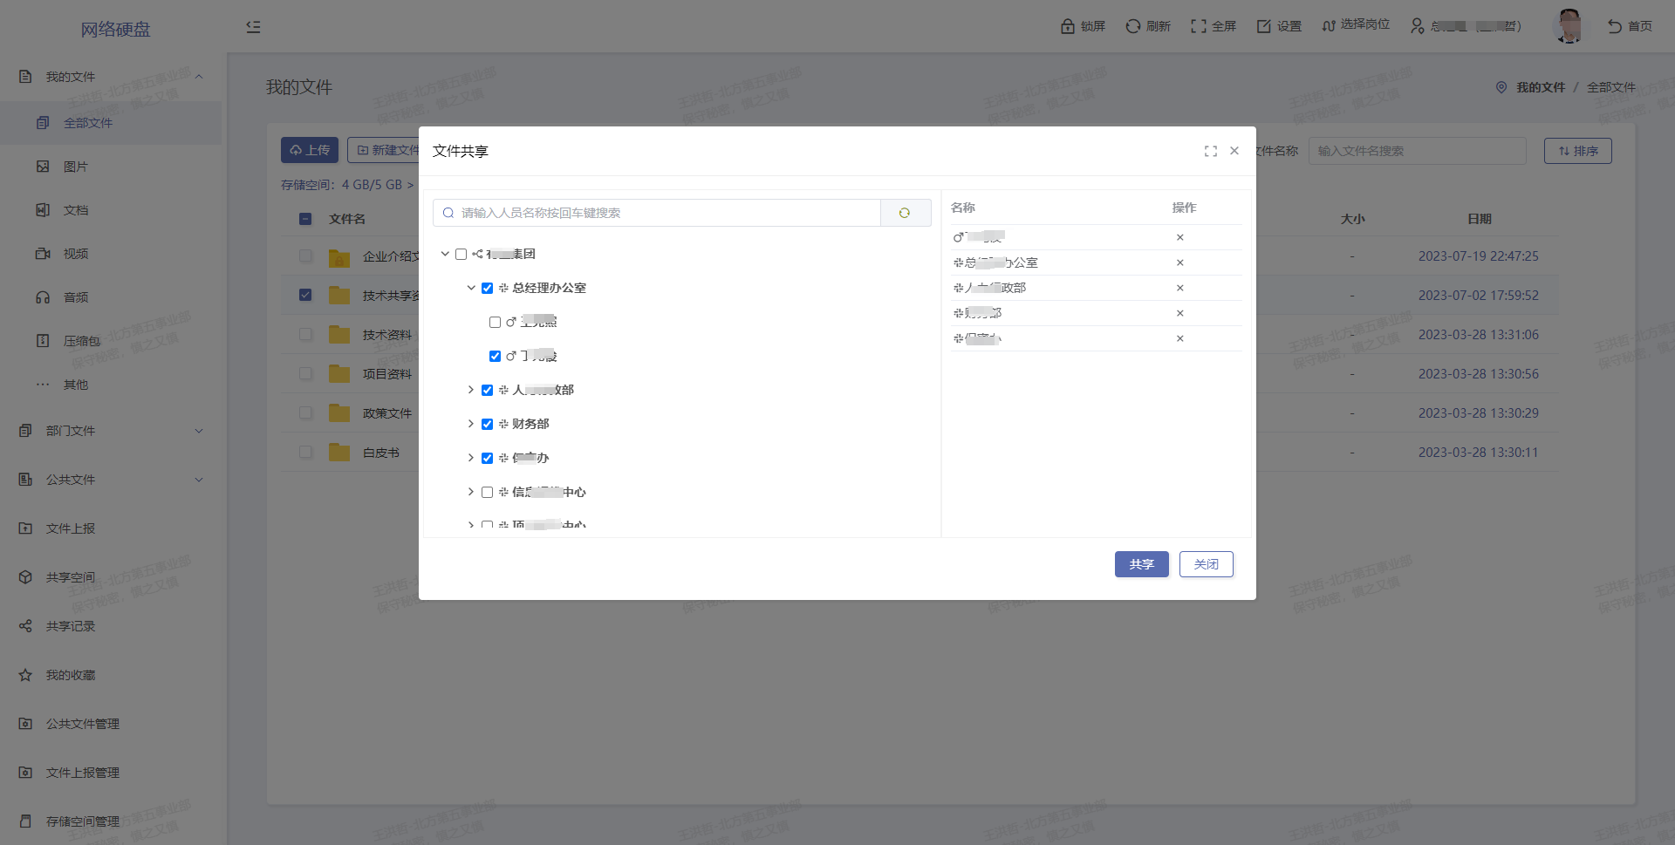Collapse the 总经理办公室 tree node
Viewport: 1675px width, 845px height.
(x=471, y=288)
